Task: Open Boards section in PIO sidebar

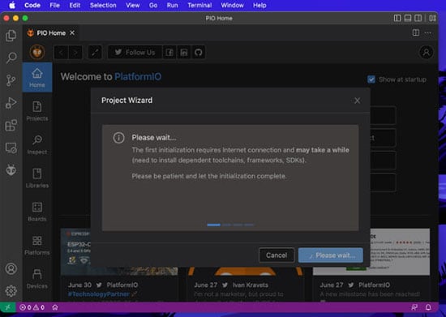Action: coord(37,212)
